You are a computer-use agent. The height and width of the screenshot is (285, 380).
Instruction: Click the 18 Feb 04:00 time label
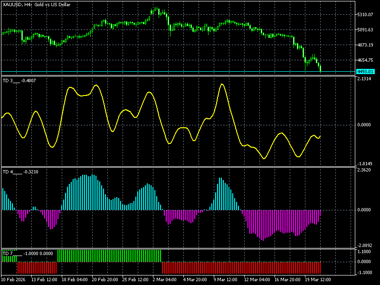pos(75,279)
